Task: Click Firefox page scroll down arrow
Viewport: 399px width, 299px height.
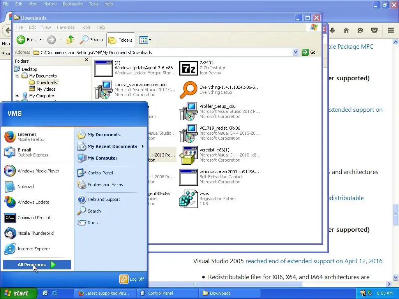Action: (x=395, y=277)
